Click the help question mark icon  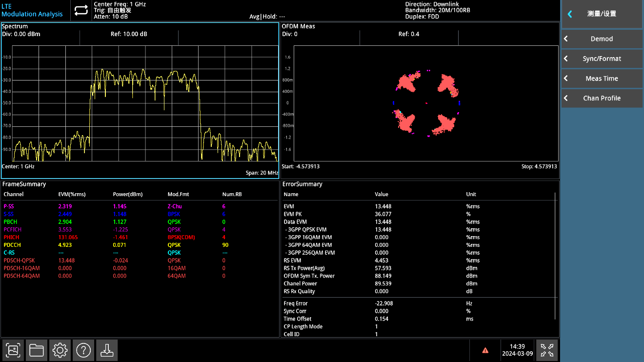coord(83,350)
